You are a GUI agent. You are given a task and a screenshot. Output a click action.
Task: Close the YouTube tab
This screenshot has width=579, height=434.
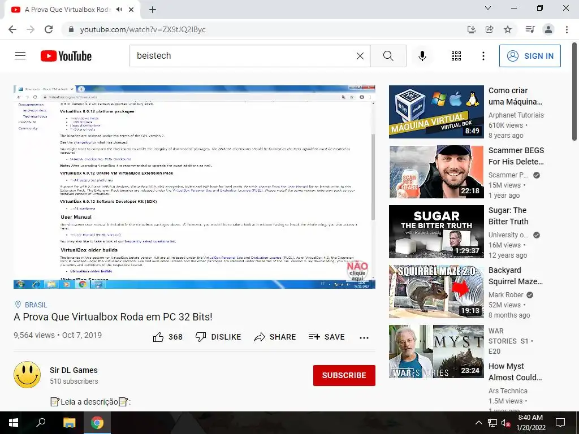click(x=131, y=10)
